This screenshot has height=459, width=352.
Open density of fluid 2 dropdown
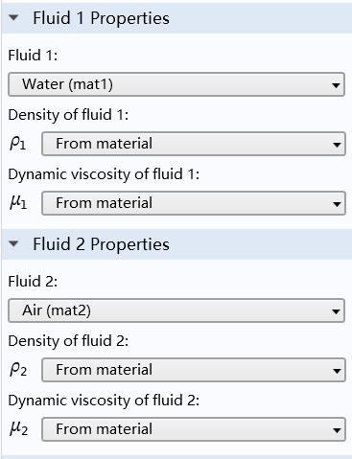click(x=194, y=370)
